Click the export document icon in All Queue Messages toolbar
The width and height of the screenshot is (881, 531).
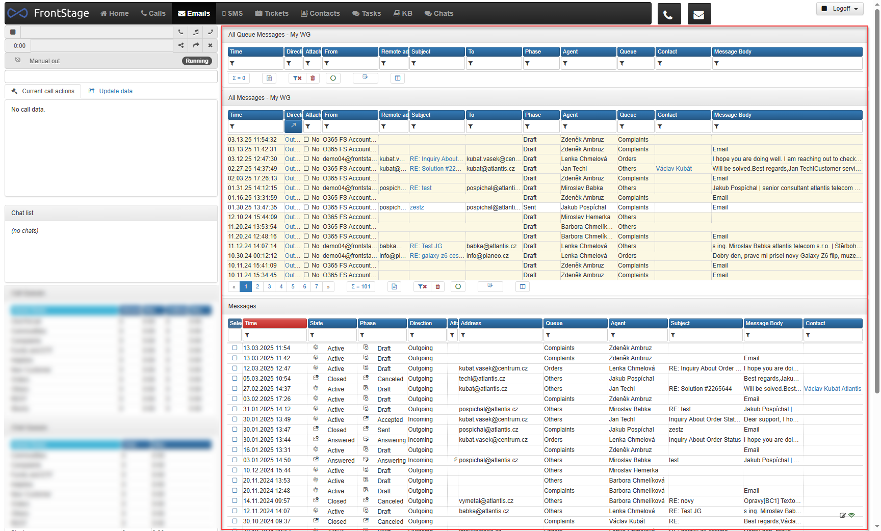269,78
